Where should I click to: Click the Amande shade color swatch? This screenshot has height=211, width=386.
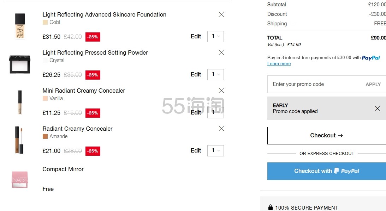[45, 137]
